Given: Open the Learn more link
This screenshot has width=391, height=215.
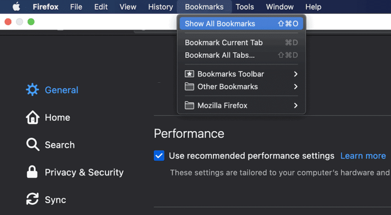Looking at the screenshot, I should [363, 156].
